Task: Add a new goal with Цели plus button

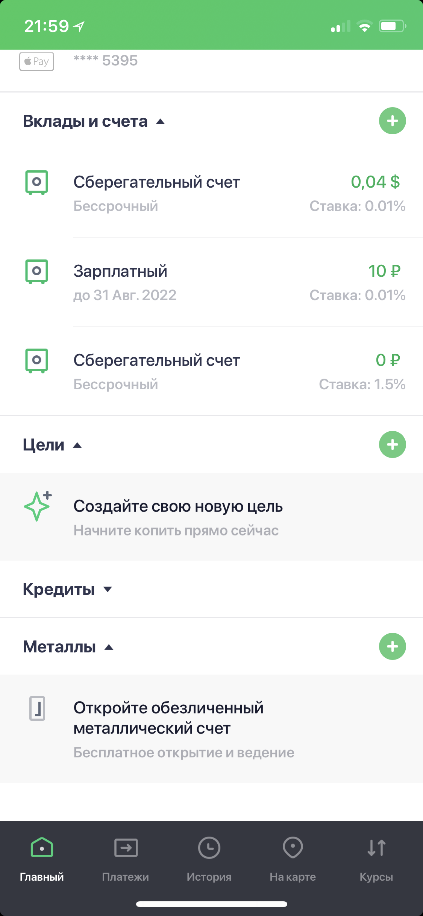Action: (x=392, y=444)
